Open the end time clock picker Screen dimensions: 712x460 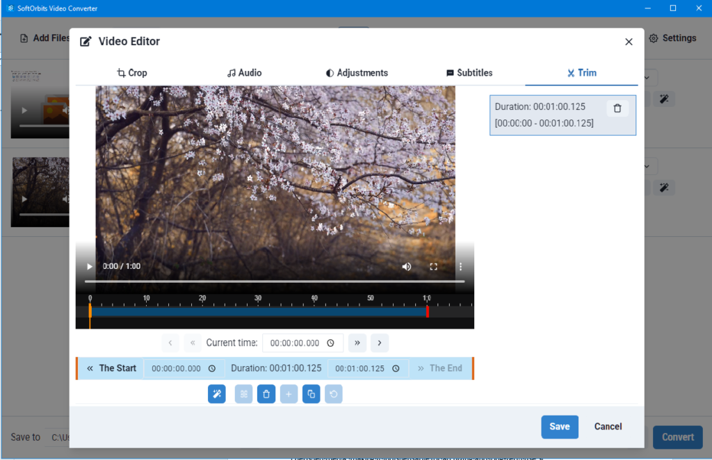[x=396, y=369]
